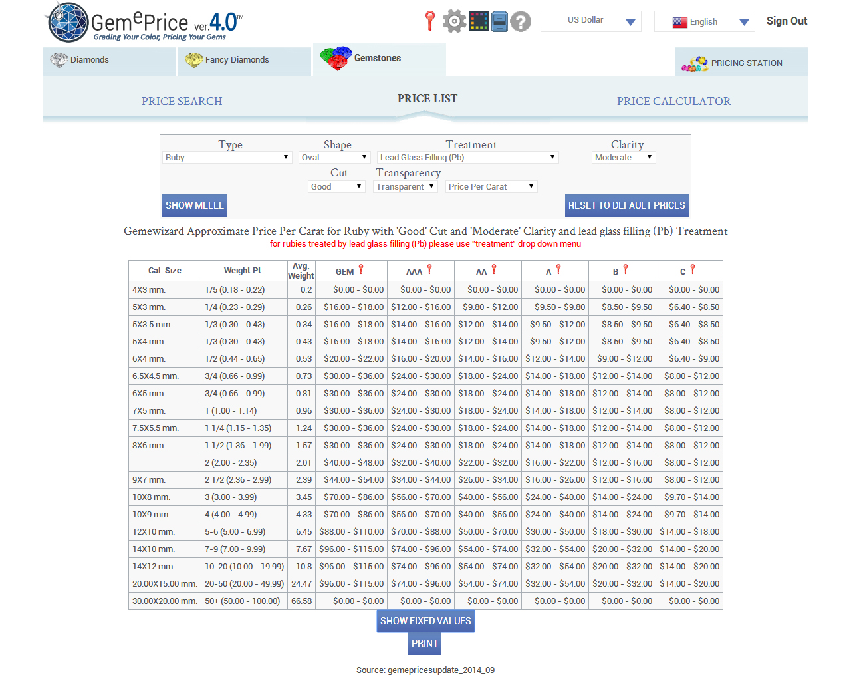Click RESET TO DEFAULT PRICES button
The image size is (851, 681).
(x=626, y=205)
